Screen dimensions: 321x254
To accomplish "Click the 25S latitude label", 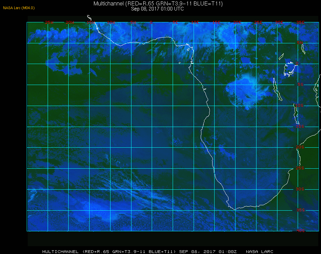I will pos(300,168).
